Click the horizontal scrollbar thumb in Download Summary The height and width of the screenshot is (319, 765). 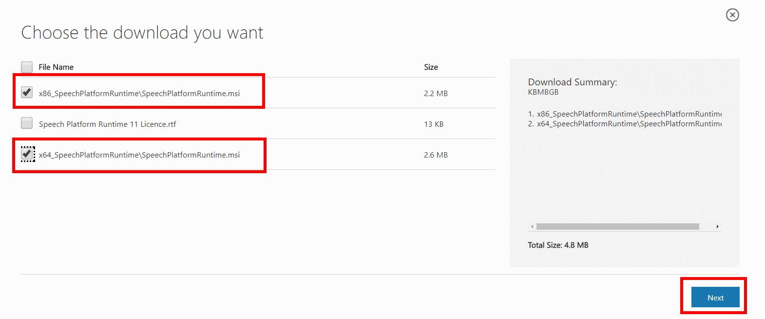(617, 226)
